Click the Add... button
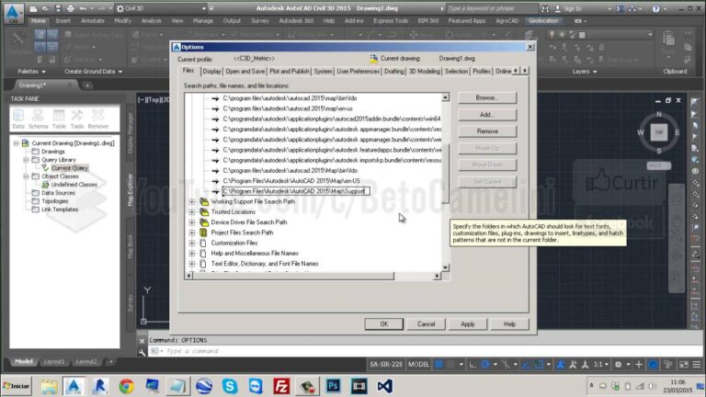 tap(487, 115)
